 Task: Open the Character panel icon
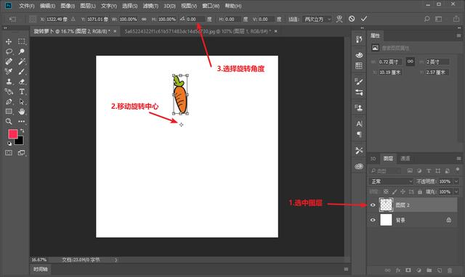pyautogui.click(x=359, y=124)
